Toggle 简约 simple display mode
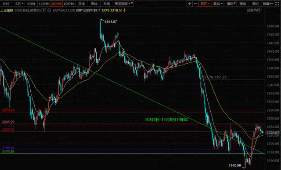281x170 pixels. (x=256, y=4)
